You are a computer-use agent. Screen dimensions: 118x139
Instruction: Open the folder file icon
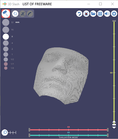[x=93, y=14]
